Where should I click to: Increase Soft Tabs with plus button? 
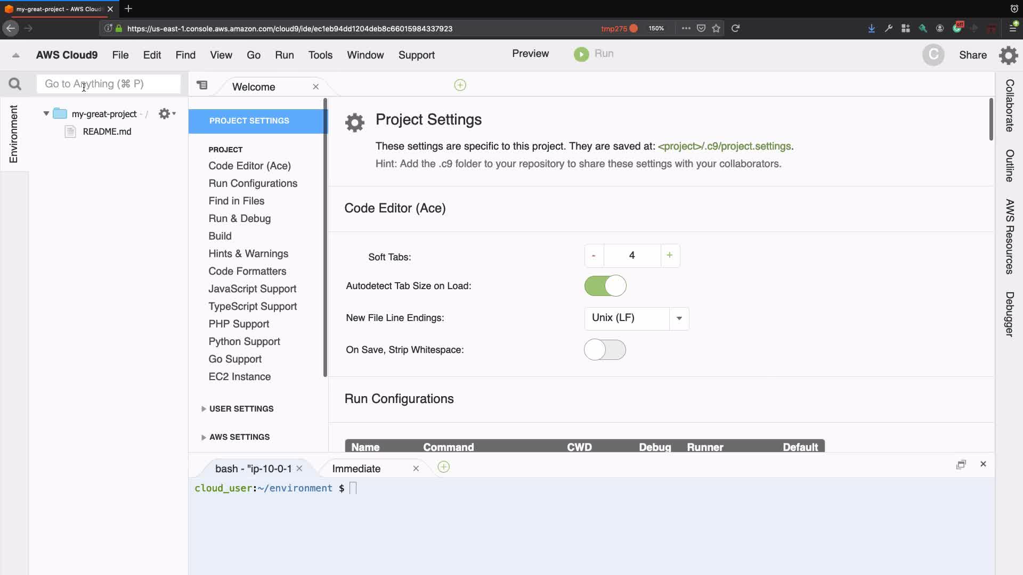(x=669, y=256)
